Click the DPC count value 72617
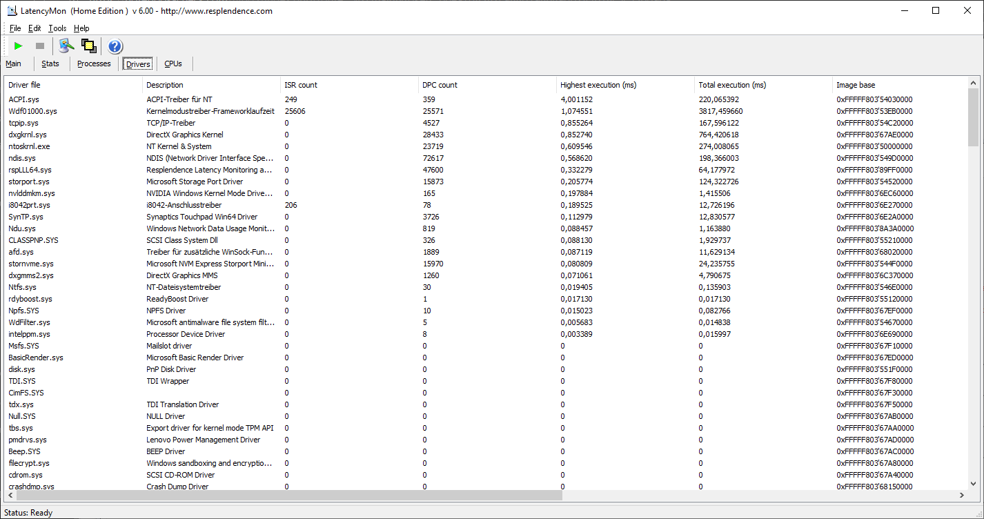This screenshot has width=984, height=519. click(x=433, y=158)
